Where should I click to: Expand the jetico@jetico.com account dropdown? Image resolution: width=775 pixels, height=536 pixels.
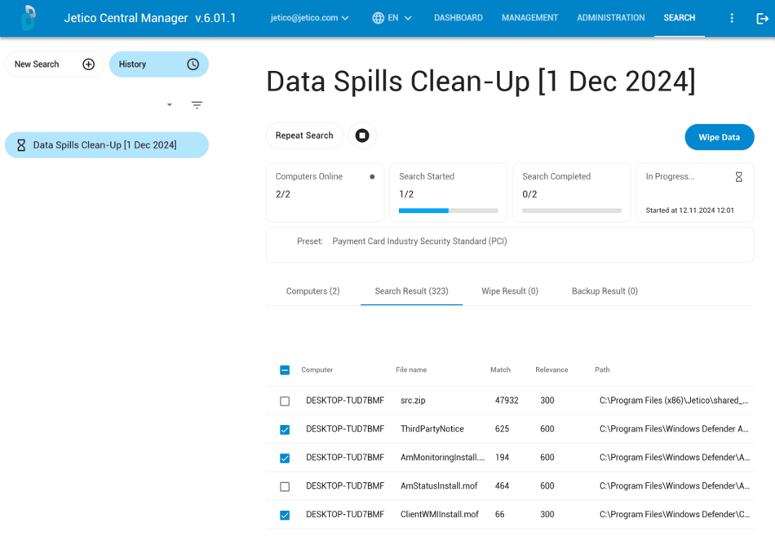point(310,18)
